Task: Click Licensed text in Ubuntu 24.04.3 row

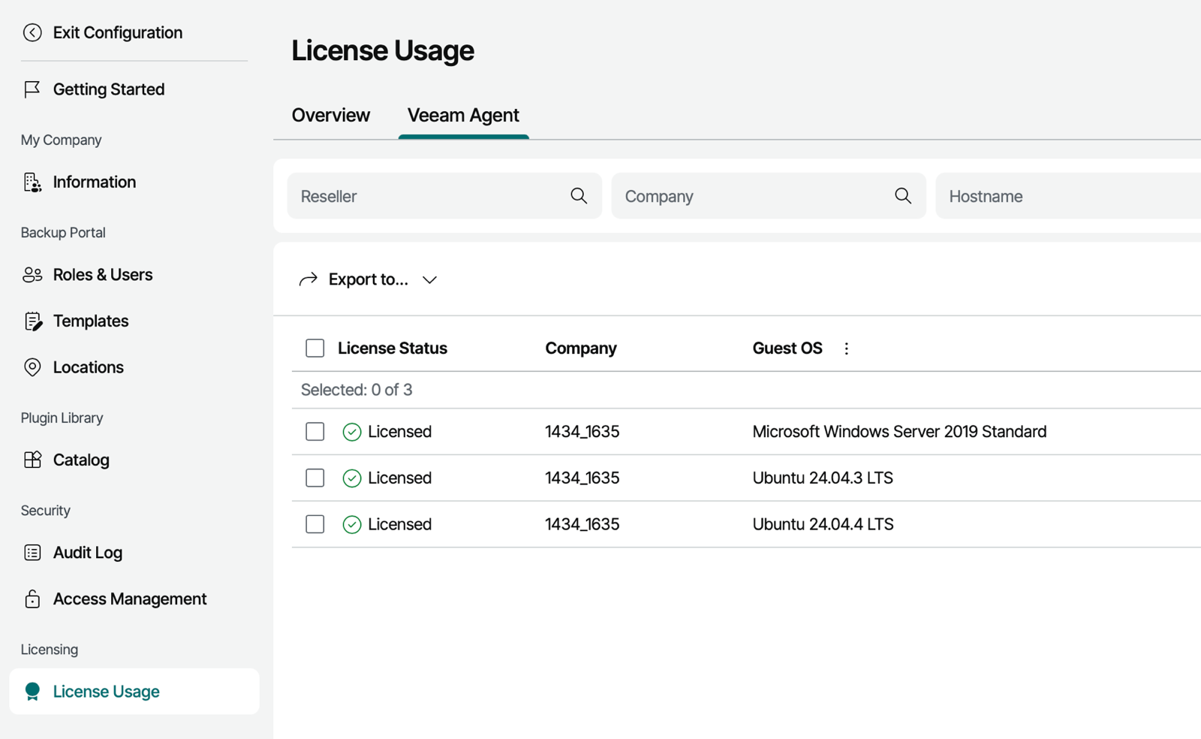Action: (400, 478)
